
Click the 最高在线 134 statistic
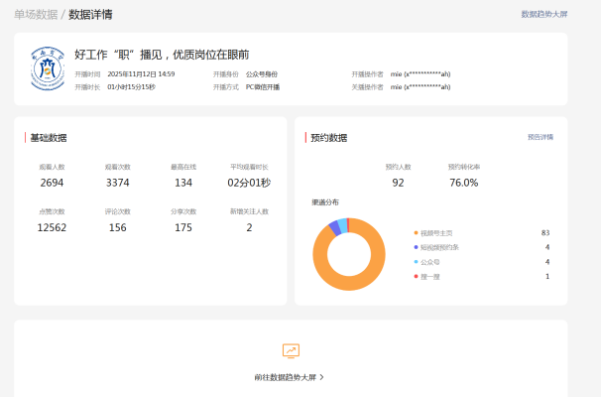[183, 183]
